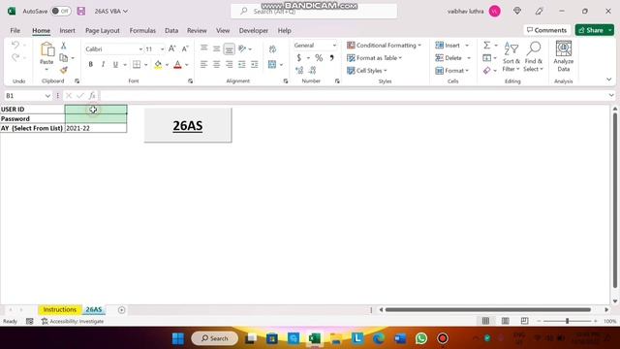Open Cell Styles dropdown
The image size is (620, 349).
click(x=367, y=71)
